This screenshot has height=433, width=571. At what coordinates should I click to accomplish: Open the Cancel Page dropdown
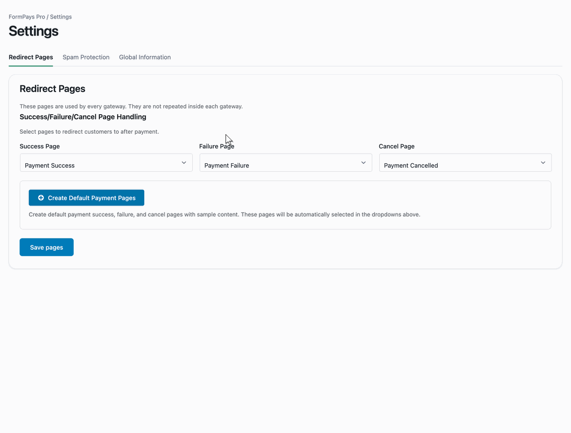point(465,163)
